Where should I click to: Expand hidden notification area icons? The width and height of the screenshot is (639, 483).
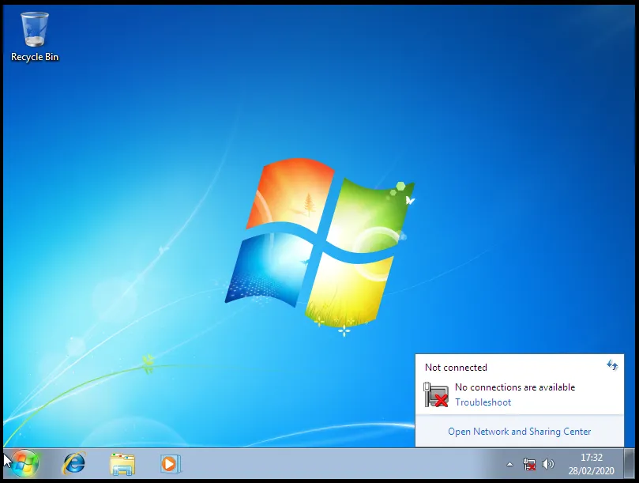[509, 465]
